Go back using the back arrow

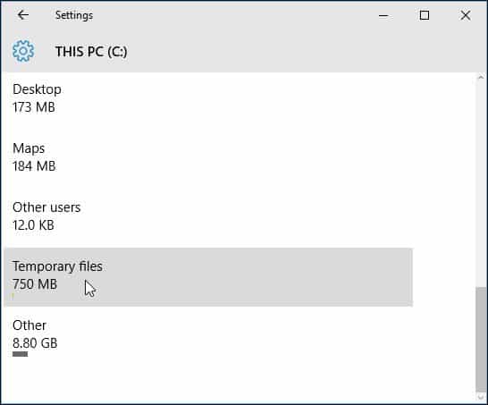23,15
